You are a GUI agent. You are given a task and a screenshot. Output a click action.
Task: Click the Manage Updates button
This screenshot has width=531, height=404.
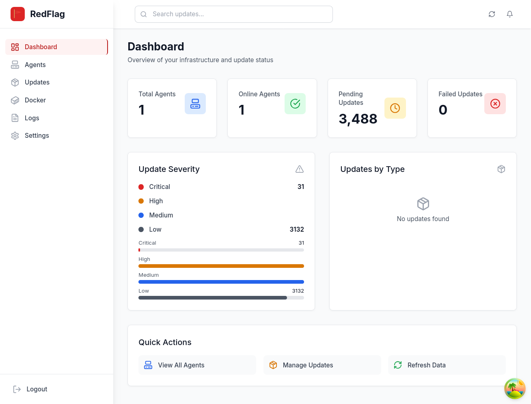click(x=322, y=365)
